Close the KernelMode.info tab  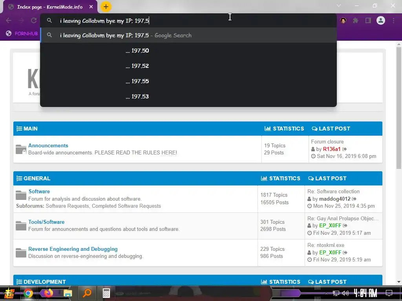tap(91, 7)
